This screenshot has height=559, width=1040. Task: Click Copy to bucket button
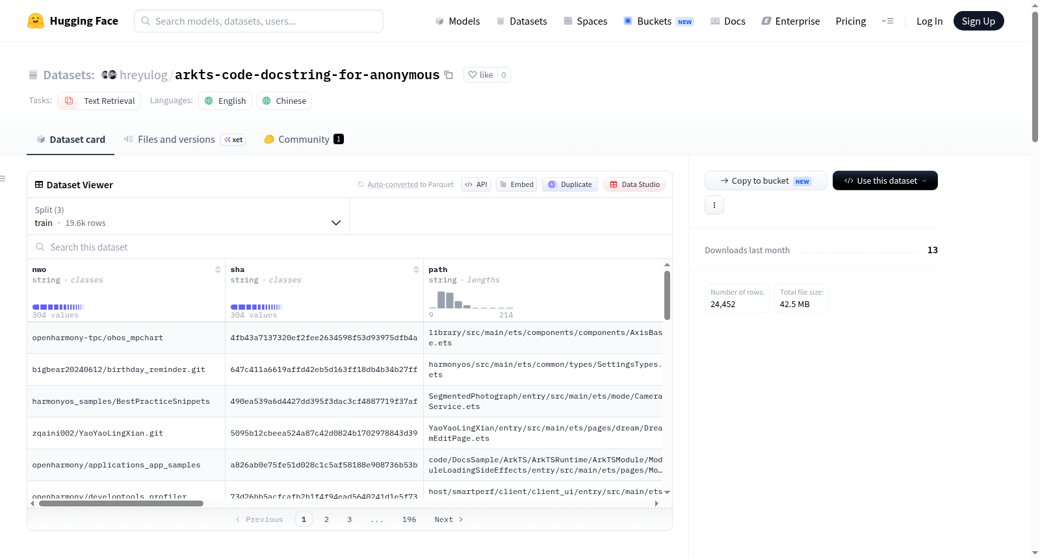(x=766, y=180)
